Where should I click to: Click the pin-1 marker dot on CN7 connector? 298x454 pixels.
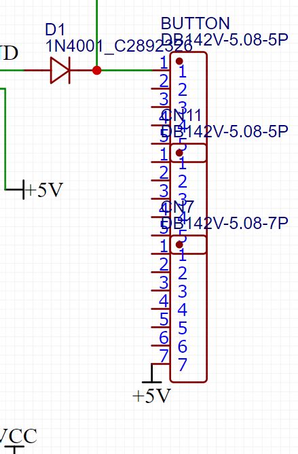[x=179, y=245]
